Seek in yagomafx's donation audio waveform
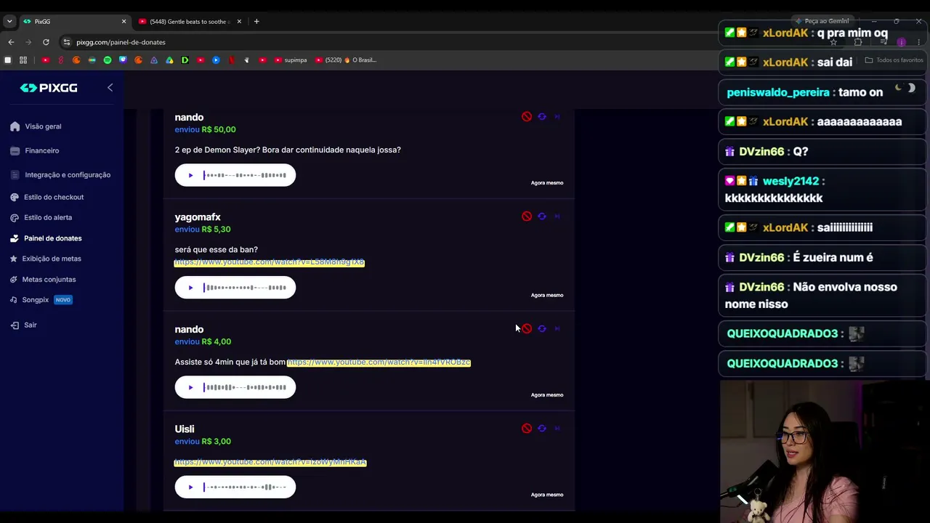 tap(245, 288)
